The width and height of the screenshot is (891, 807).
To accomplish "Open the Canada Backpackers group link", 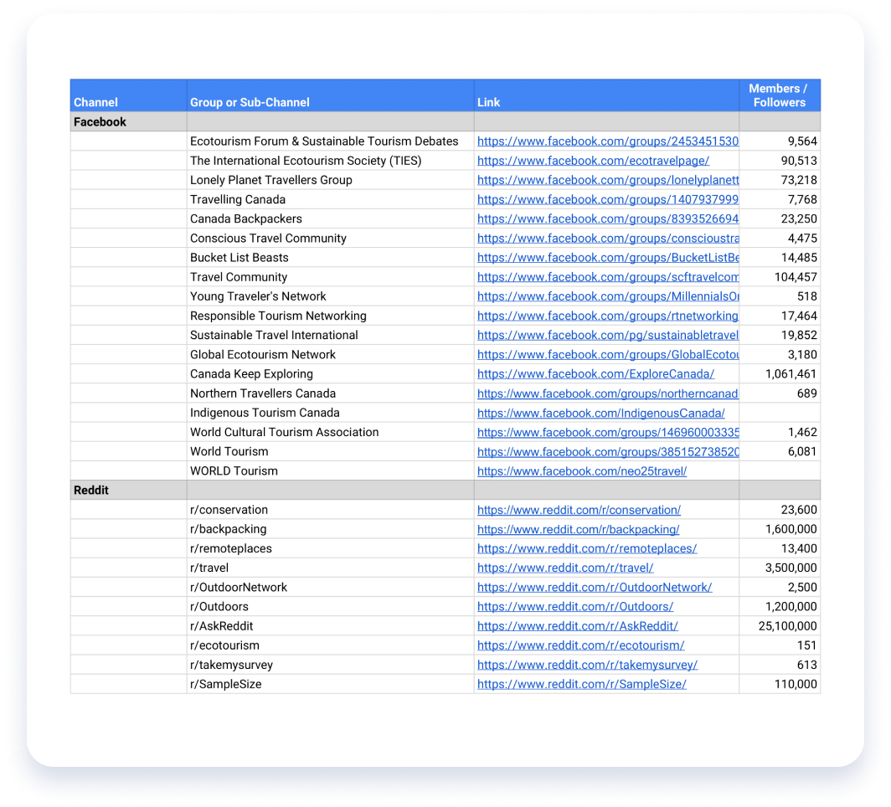I will pos(607,218).
